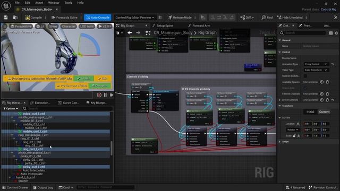Viewport: 340px width, 191px height.
Task: Step forward one frame in viewport
Action: [x=111, y=95]
